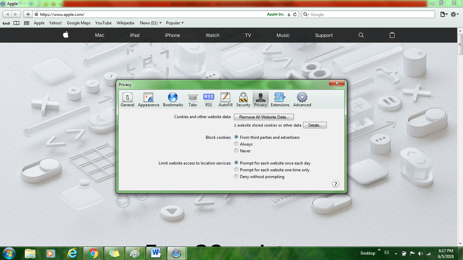The height and width of the screenshot is (260, 463).
Task: Open File Explorer from the taskbar
Action: [30, 253]
